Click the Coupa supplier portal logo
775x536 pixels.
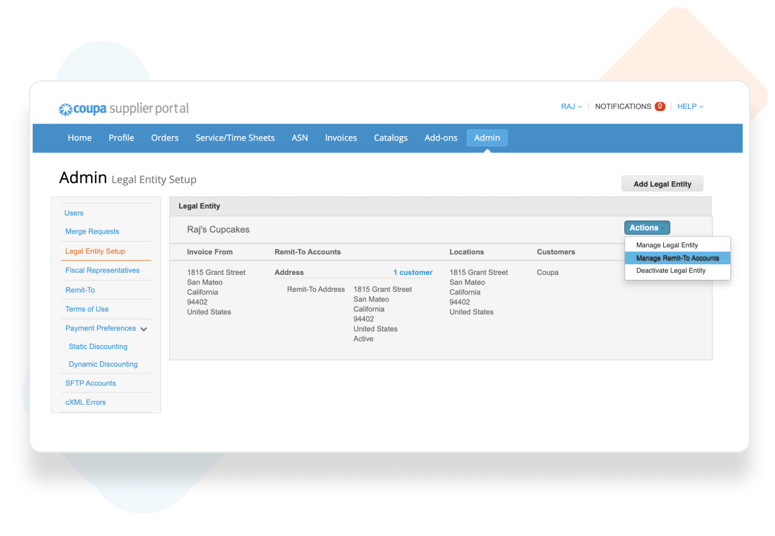(x=124, y=109)
